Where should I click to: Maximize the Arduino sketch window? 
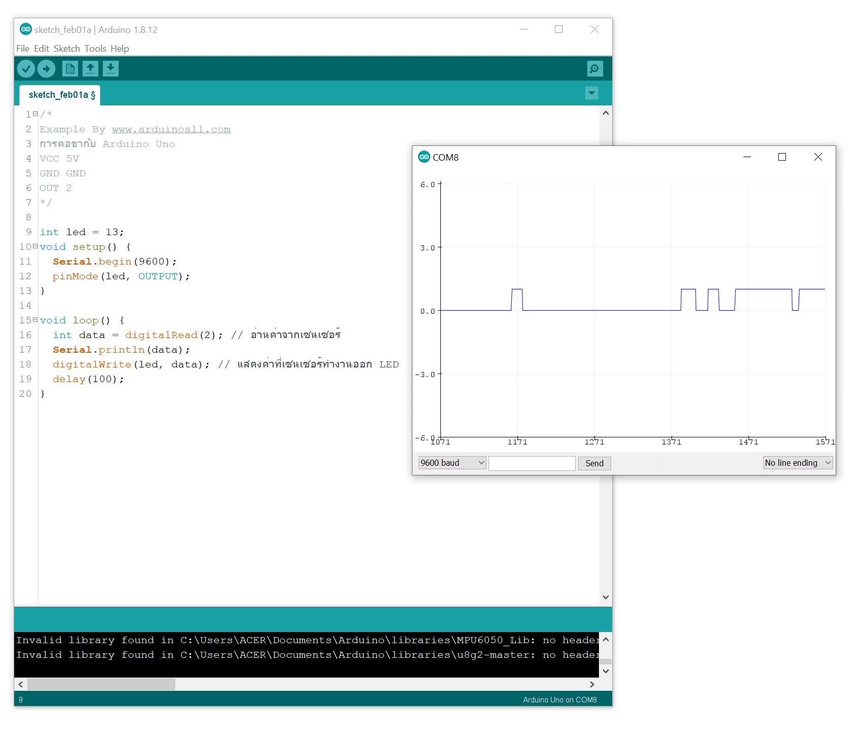pos(558,29)
